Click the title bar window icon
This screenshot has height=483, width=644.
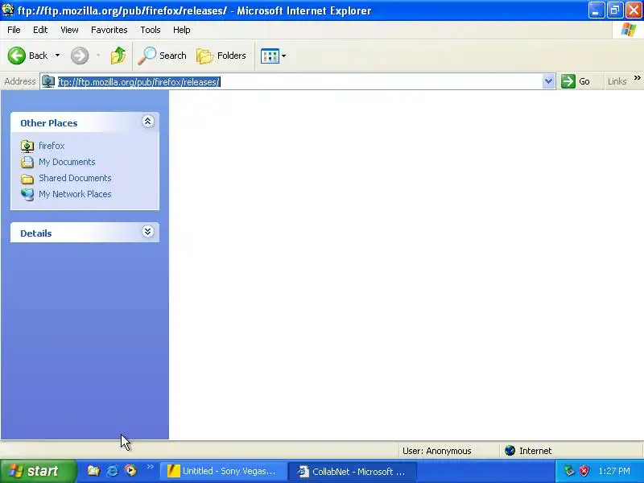tap(8, 10)
